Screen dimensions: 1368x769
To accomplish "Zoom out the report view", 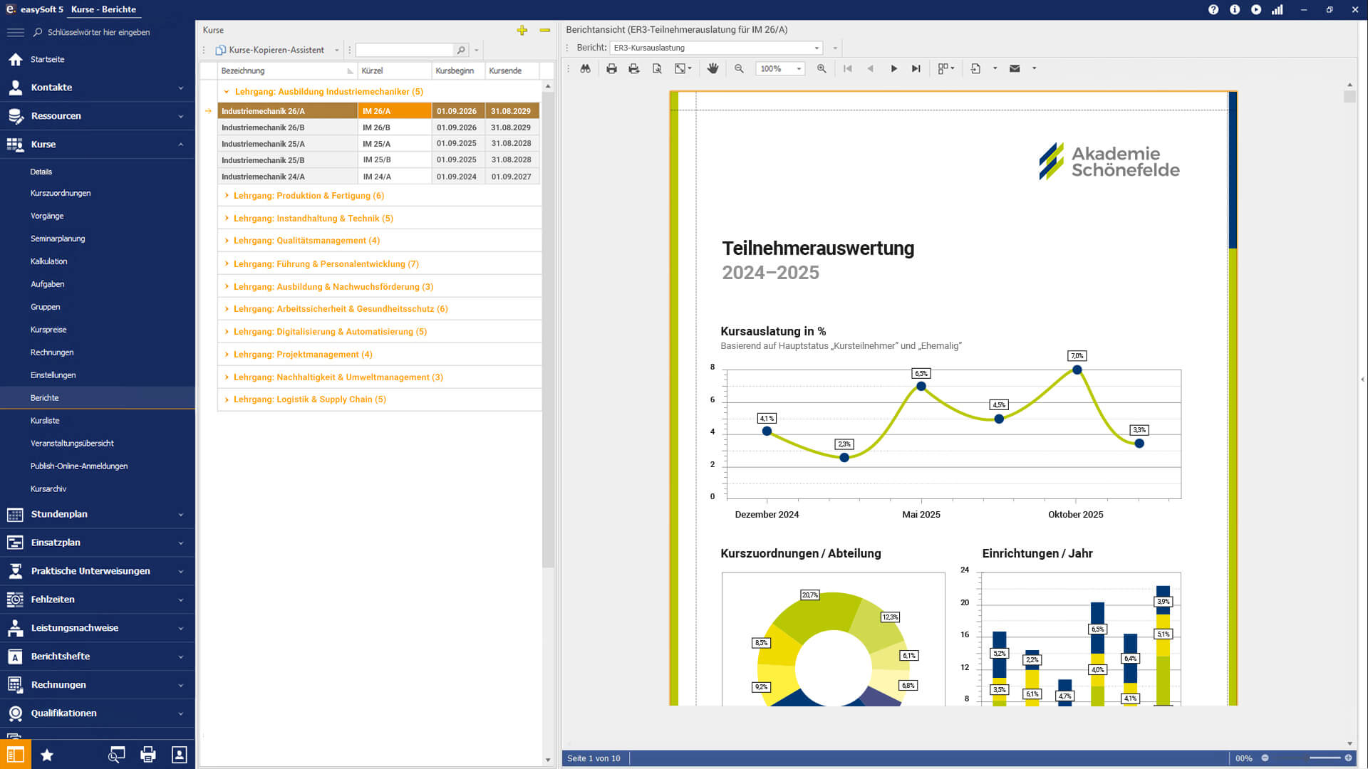I will point(739,68).
